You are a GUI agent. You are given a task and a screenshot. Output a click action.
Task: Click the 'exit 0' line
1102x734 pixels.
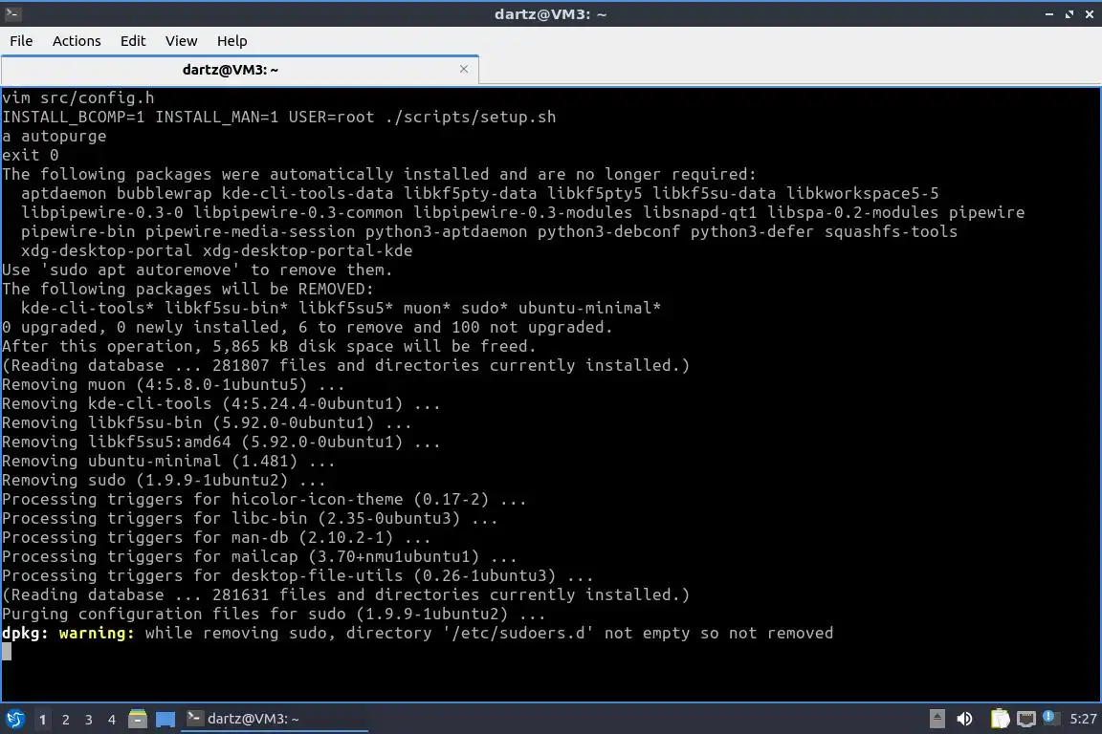click(x=31, y=155)
